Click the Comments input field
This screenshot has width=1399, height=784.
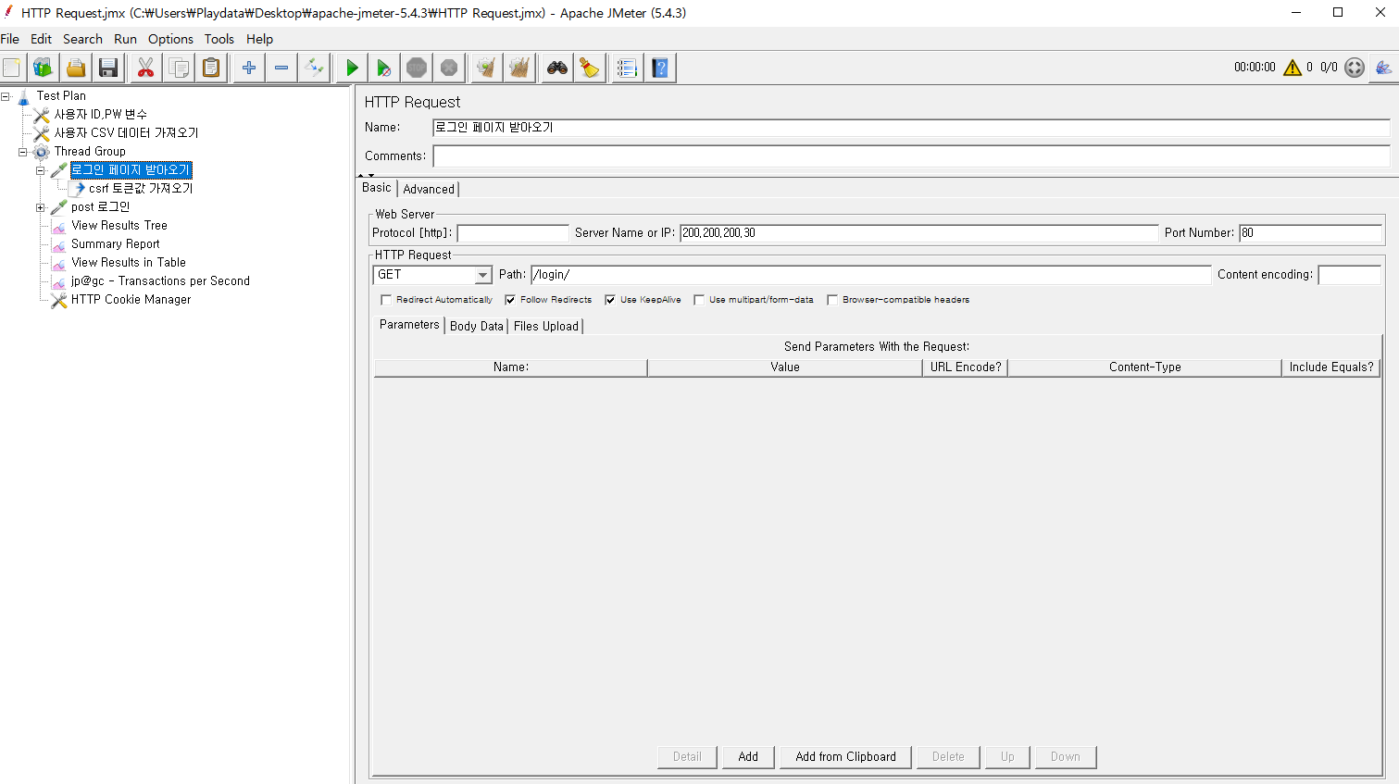[x=911, y=156]
